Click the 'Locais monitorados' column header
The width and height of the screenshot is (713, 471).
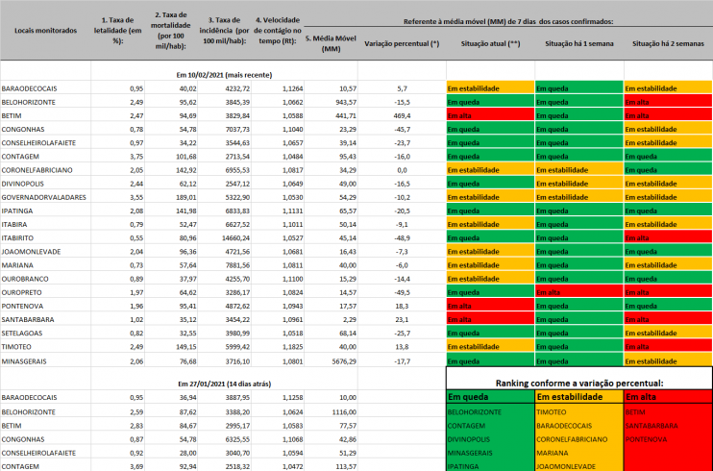(45, 31)
